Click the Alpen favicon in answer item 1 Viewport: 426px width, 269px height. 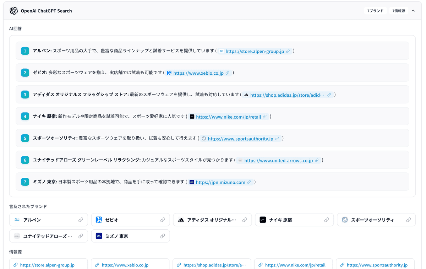tap(221, 51)
